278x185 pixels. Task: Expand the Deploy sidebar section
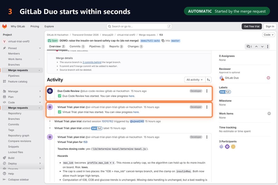click(x=40, y=163)
